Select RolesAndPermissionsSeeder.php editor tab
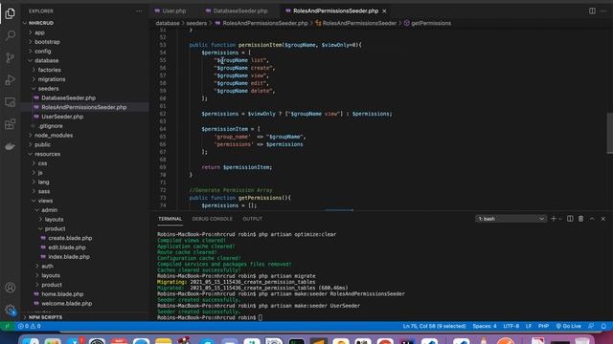 coord(336,11)
